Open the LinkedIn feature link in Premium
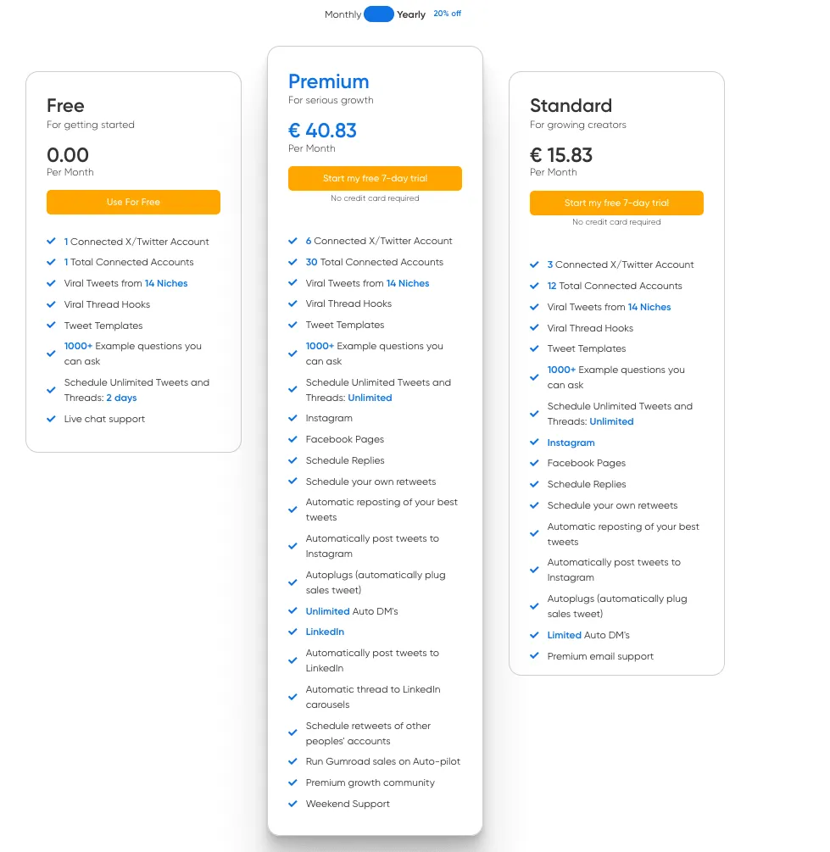The height and width of the screenshot is (852, 830). click(x=325, y=632)
